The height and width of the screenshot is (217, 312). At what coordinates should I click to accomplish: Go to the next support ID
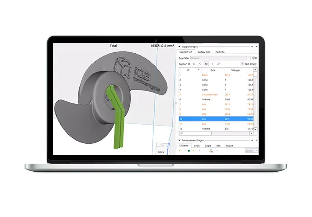point(213,64)
